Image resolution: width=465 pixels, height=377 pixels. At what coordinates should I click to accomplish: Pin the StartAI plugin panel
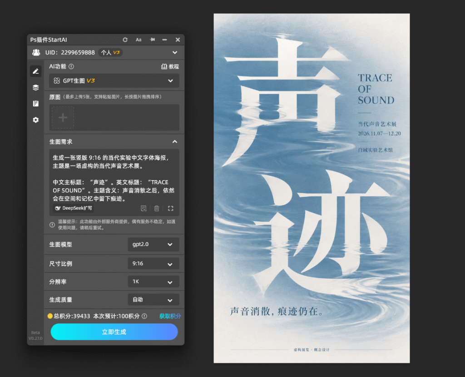153,40
